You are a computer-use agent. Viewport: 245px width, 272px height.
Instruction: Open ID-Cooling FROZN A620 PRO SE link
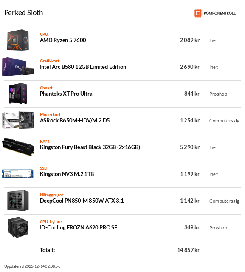coord(79,228)
